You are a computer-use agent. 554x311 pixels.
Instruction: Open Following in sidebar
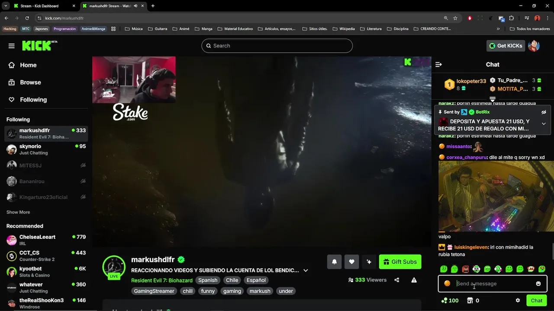click(46, 100)
